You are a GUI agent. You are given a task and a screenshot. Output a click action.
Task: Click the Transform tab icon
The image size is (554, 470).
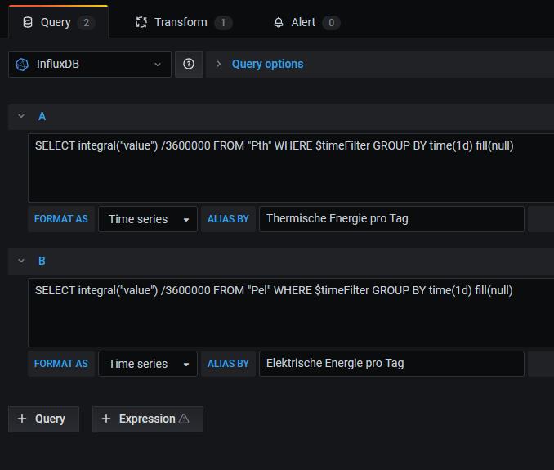141,22
